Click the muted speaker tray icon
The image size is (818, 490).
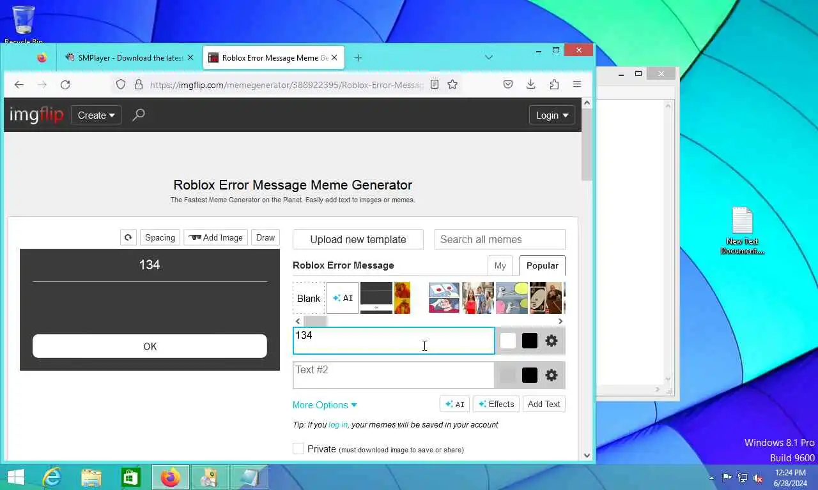pos(758,477)
